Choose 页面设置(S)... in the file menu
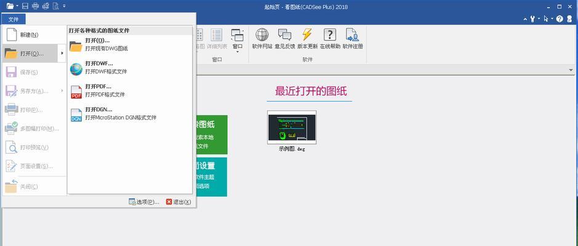Screen dimensions: 578x246 pyautogui.click(x=34, y=166)
